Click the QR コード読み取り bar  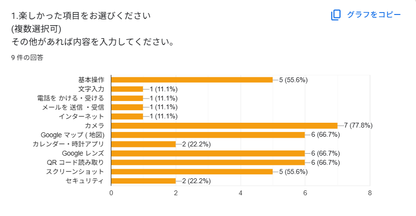click(x=208, y=162)
